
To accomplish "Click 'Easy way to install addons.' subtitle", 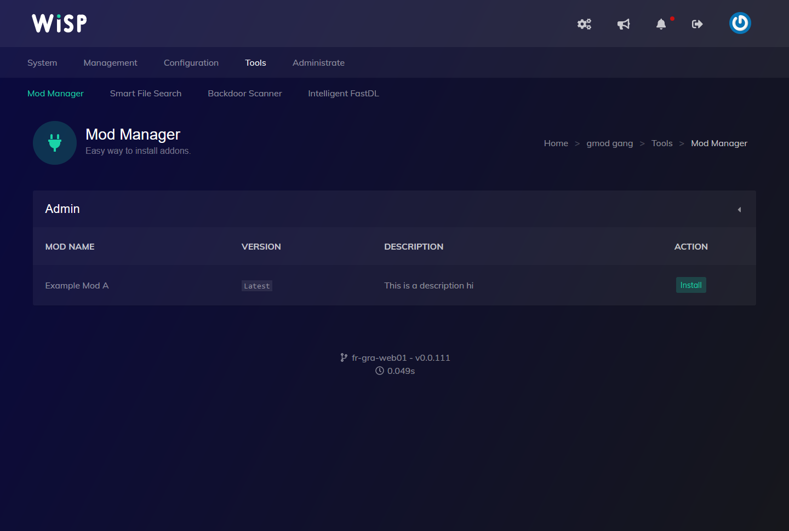I will pyautogui.click(x=138, y=151).
